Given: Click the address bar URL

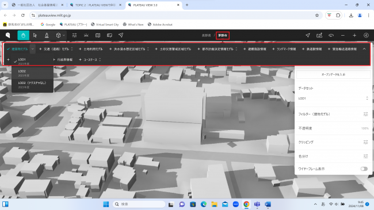Looking at the screenshot, I should (55, 16).
